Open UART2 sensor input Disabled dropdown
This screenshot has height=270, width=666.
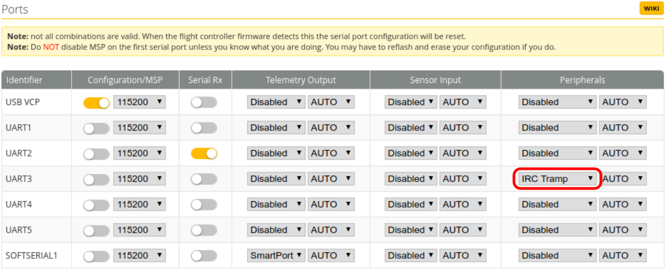tap(410, 153)
